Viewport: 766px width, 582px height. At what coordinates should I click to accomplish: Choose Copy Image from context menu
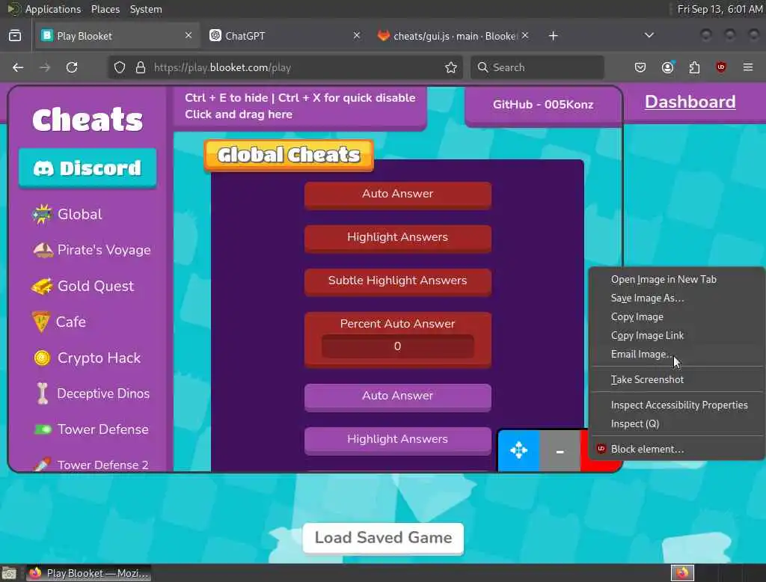(x=676, y=316)
